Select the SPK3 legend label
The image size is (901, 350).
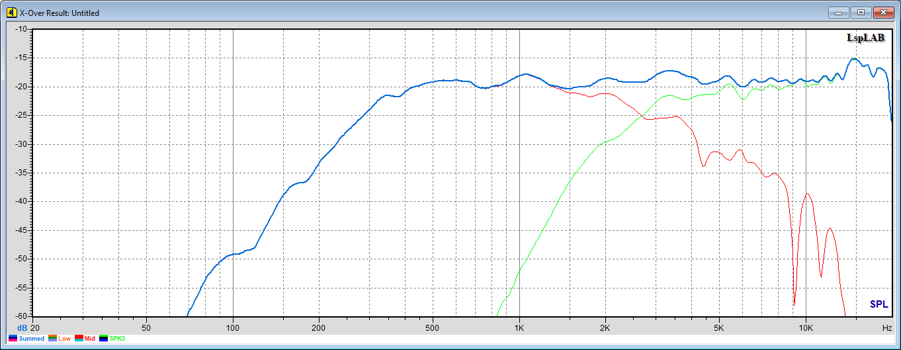click(x=117, y=339)
